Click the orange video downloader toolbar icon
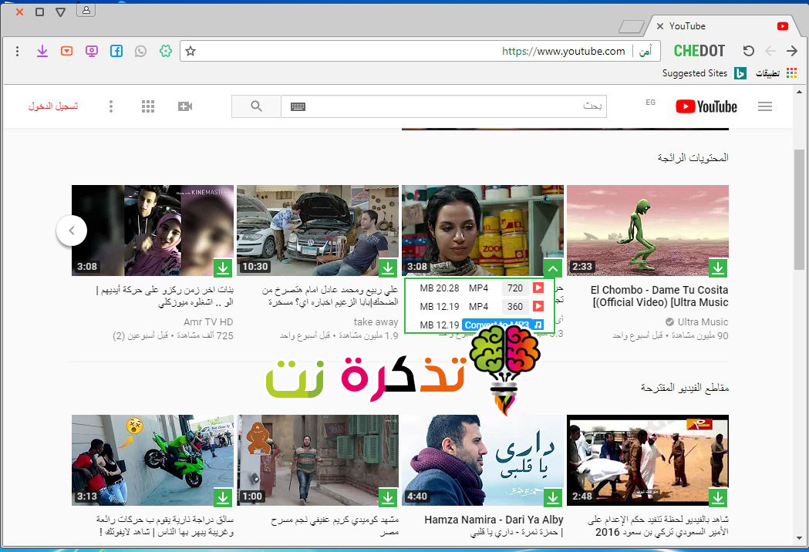 [x=66, y=51]
